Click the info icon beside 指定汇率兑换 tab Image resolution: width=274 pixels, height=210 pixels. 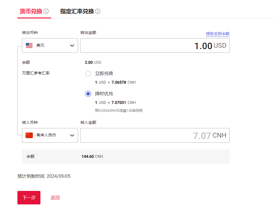(x=97, y=11)
